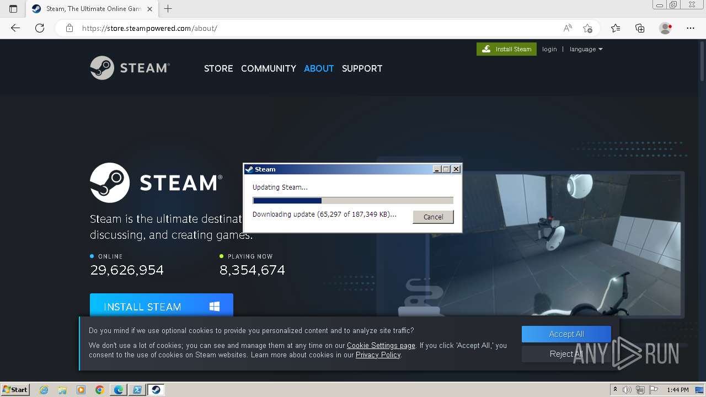Viewport: 706px width, 397px height.
Task: Click the playing now count 8,354,674
Action: (x=252, y=270)
